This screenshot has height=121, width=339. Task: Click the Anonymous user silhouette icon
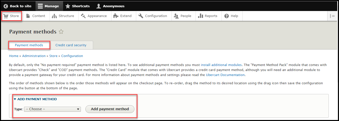coord(99,6)
